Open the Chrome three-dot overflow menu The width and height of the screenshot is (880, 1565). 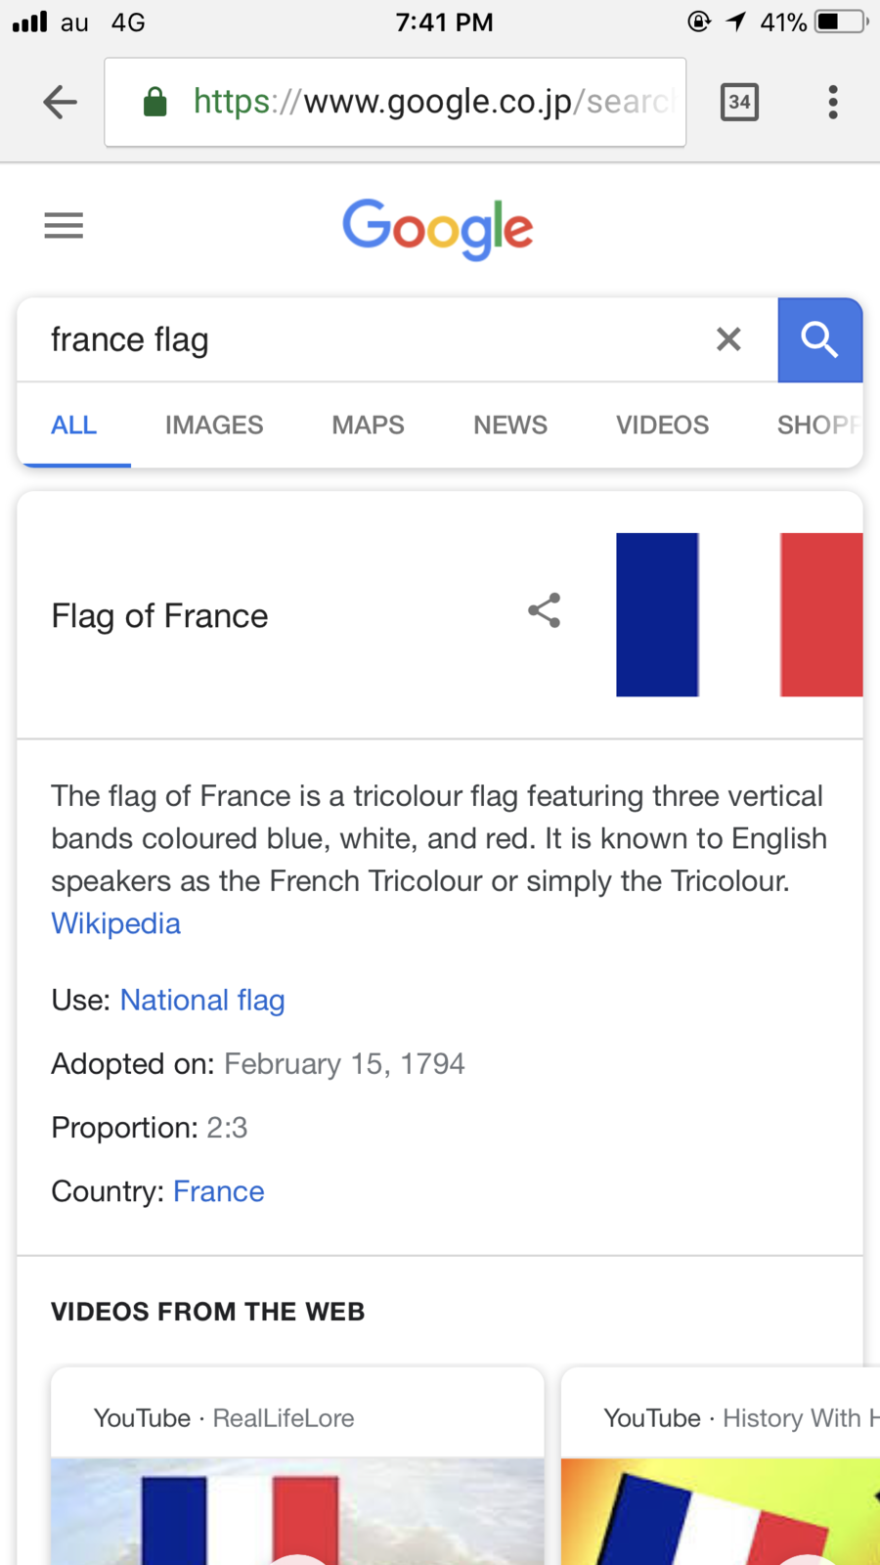tap(832, 102)
